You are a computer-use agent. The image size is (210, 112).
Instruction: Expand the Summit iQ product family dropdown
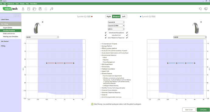(x=116, y=22)
